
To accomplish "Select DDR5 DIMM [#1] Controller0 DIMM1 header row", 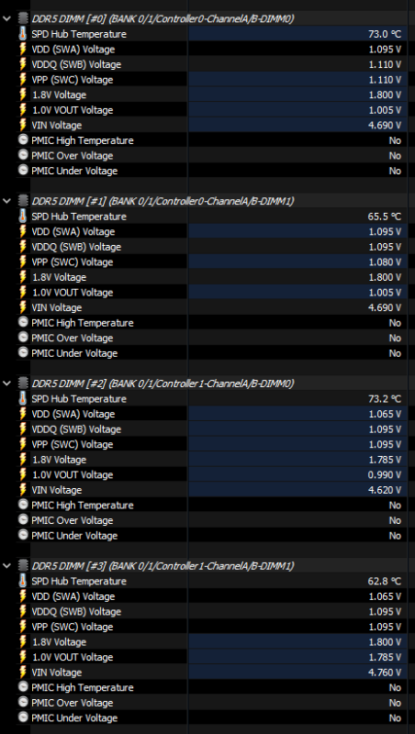I will [163, 201].
